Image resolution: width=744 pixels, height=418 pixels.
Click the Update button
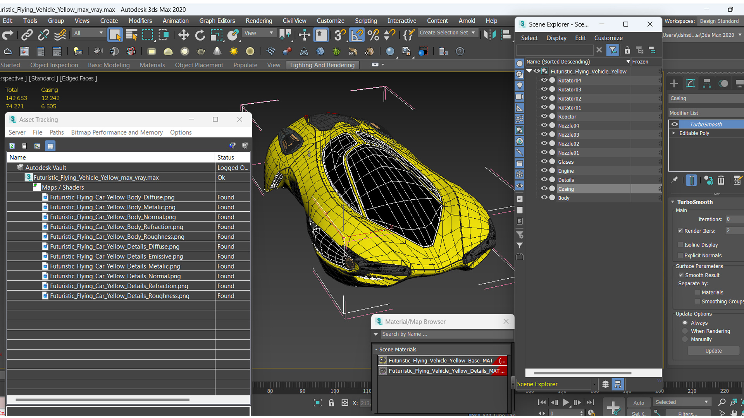[713, 351]
